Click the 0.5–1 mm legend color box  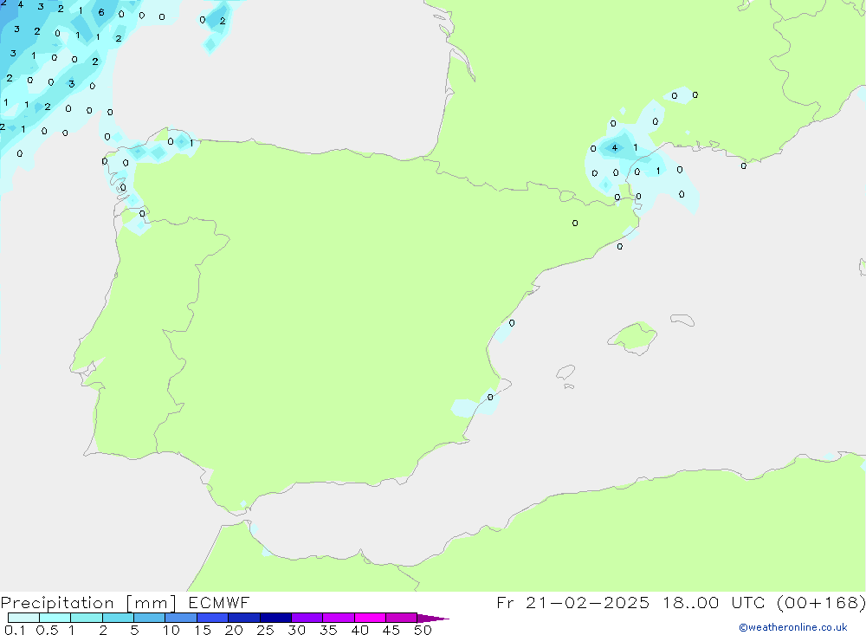pos(55,618)
